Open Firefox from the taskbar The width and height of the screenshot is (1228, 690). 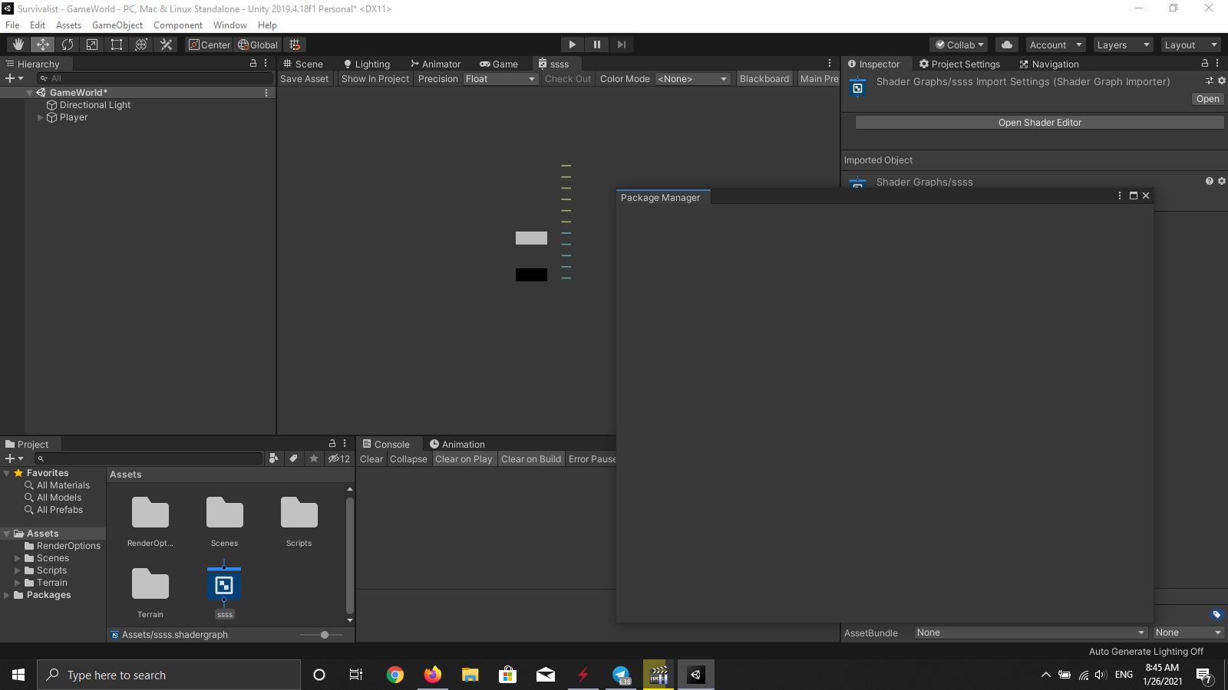pyautogui.click(x=433, y=675)
